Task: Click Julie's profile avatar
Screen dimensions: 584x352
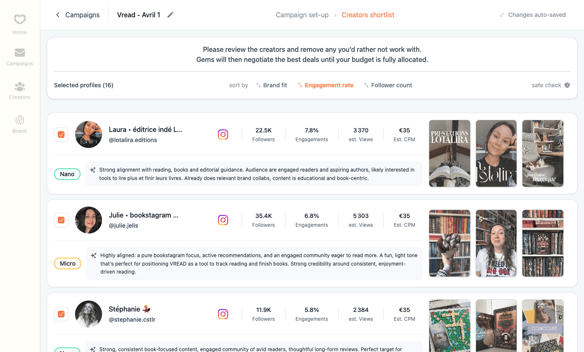Action: tap(89, 220)
